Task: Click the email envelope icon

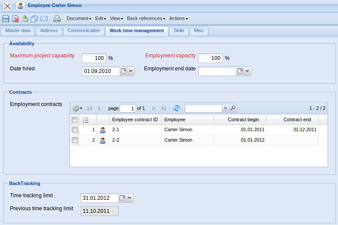Action: 44,19
